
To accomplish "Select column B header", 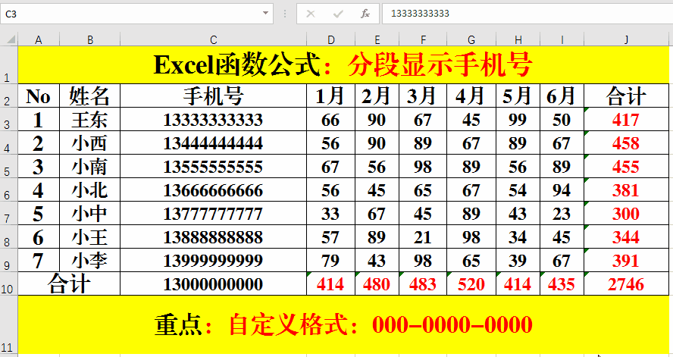I will pos(90,40).
